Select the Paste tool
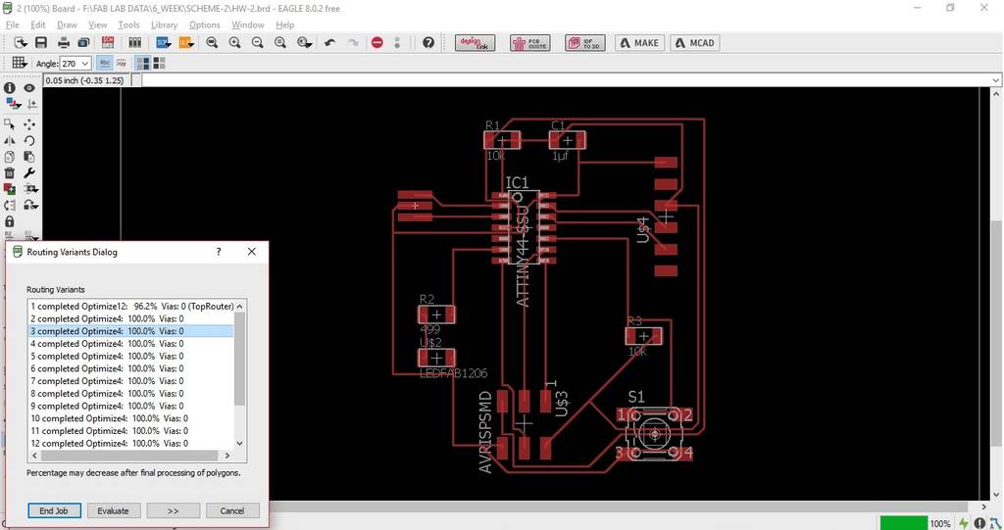This screenshot has width=1004, height=530. (x=29, y=156)
